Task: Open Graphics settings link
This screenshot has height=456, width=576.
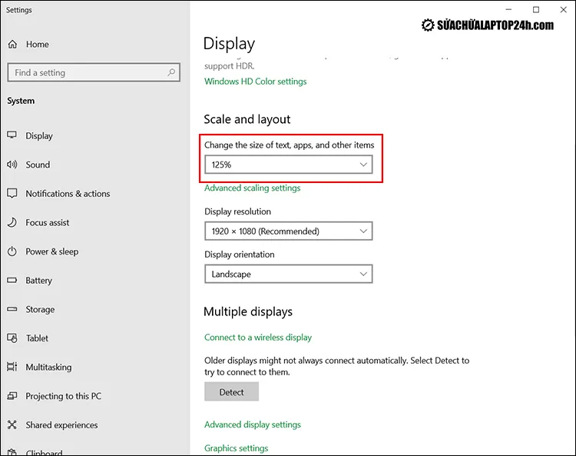Action: pyautogui.click(x=237, y=448)
